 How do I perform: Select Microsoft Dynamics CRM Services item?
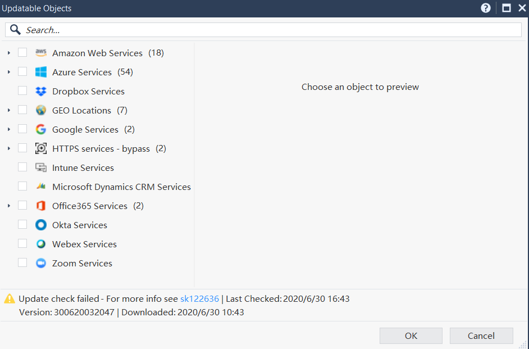pyautogui.click(x=121, y=187)
